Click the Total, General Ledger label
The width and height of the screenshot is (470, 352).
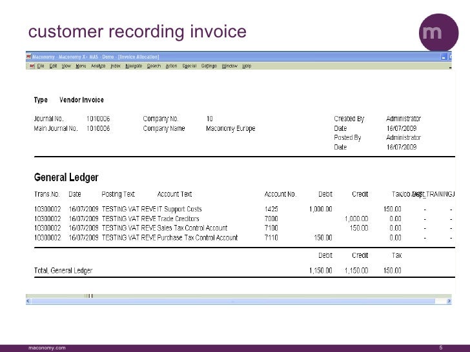click(x=63, y=271)
